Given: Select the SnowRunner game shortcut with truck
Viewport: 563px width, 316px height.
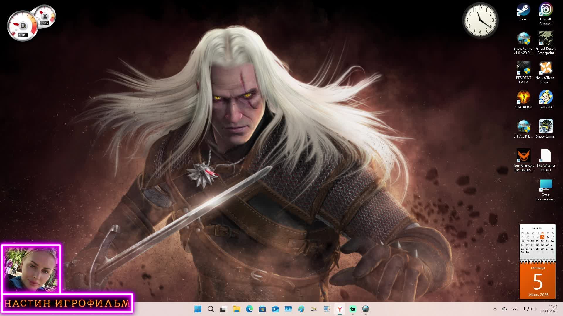Looking at the screenshot, I should (x=546, y=129).
